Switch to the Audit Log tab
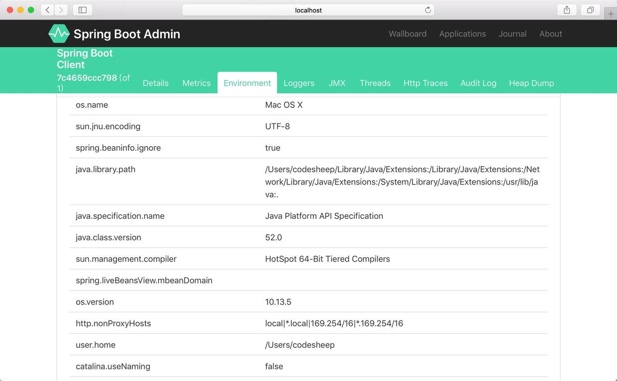 478,83
